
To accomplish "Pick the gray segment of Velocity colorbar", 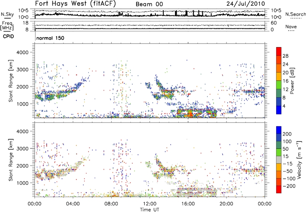I will [x=279, y=160].
